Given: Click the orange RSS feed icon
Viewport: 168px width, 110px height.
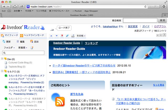Looking at the screenshot, I should (60, 102).
